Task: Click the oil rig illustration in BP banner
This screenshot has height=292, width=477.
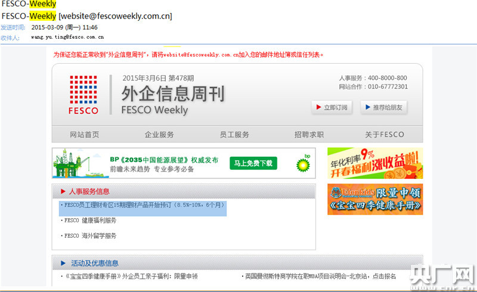Action: point(75,163)
